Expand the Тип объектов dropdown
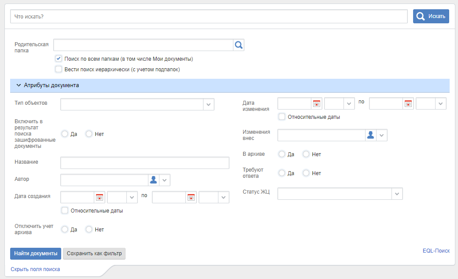This screenshot has width=458, height=279. (208, 104)
